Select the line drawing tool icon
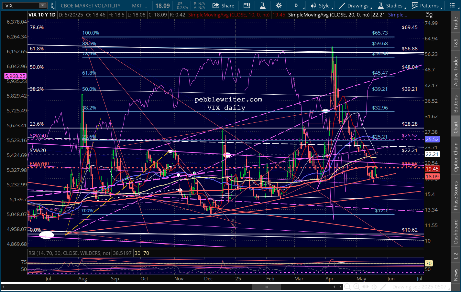This screenshot has height=292, width=461. click(383, 287)
